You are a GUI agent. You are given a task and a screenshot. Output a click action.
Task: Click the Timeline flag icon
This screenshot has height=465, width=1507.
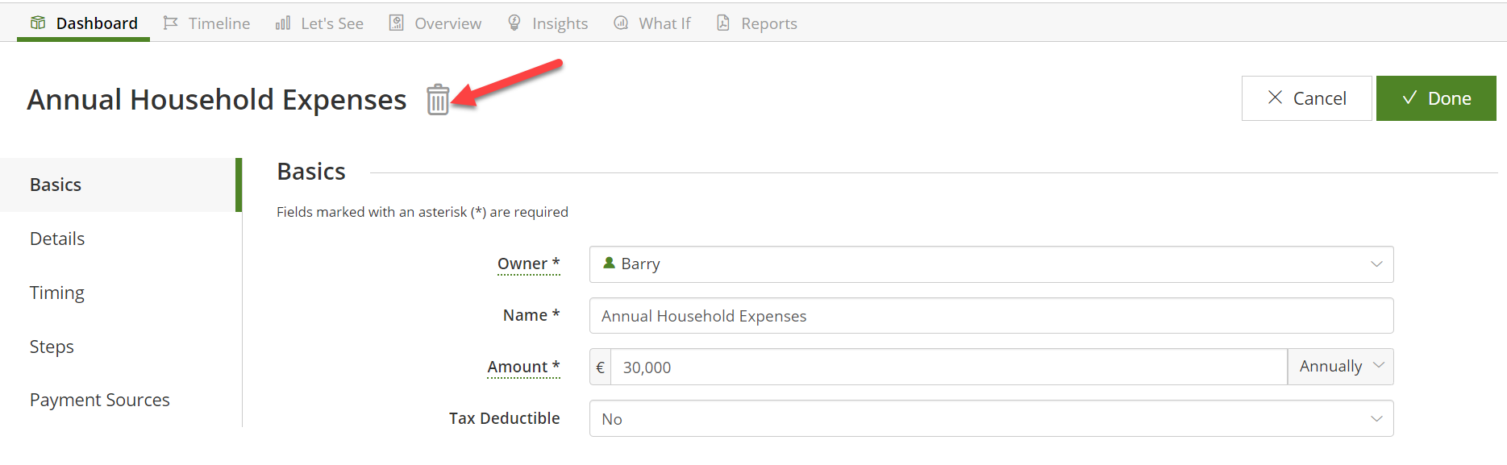click(170, 23)
